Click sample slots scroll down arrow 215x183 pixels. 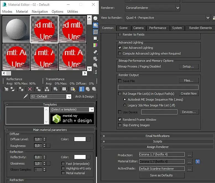pyautogui.click(x=90, y=69)
